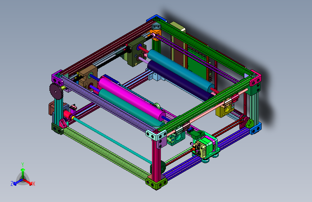312x202 pixels.
Task: Select the purple corner bracket at upper left
Action: point(57,78)
